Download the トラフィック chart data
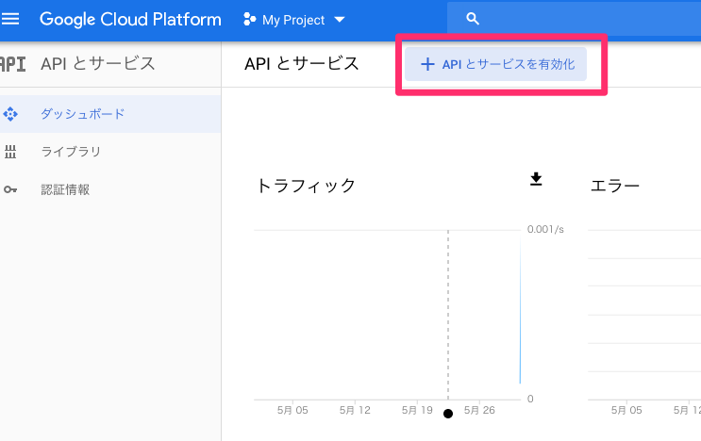Image resolution: width=701 pixels, height=441 pixels. click(x=536, y=179)
